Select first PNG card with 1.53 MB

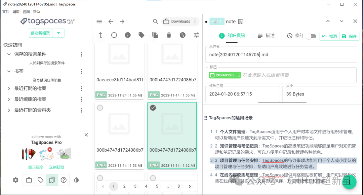click(100, 108)
